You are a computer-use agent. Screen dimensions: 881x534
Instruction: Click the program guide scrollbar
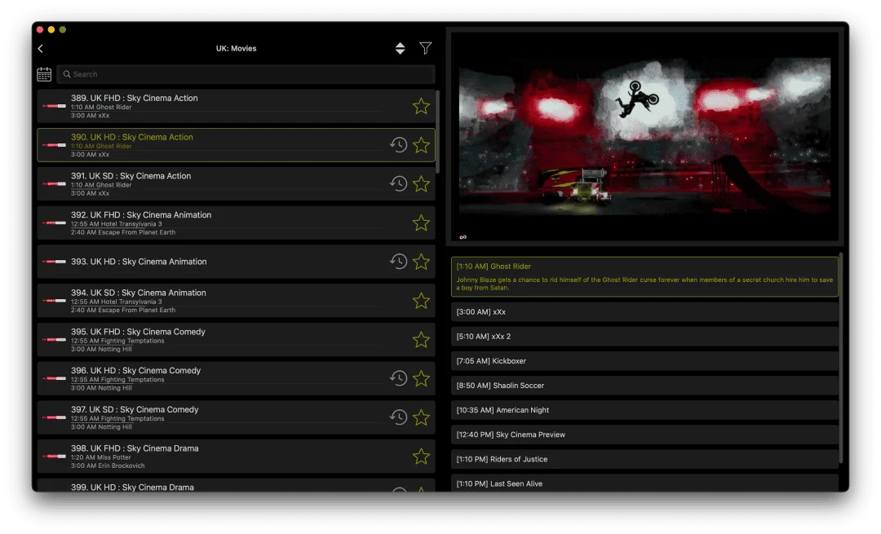[x=840, y=358]
